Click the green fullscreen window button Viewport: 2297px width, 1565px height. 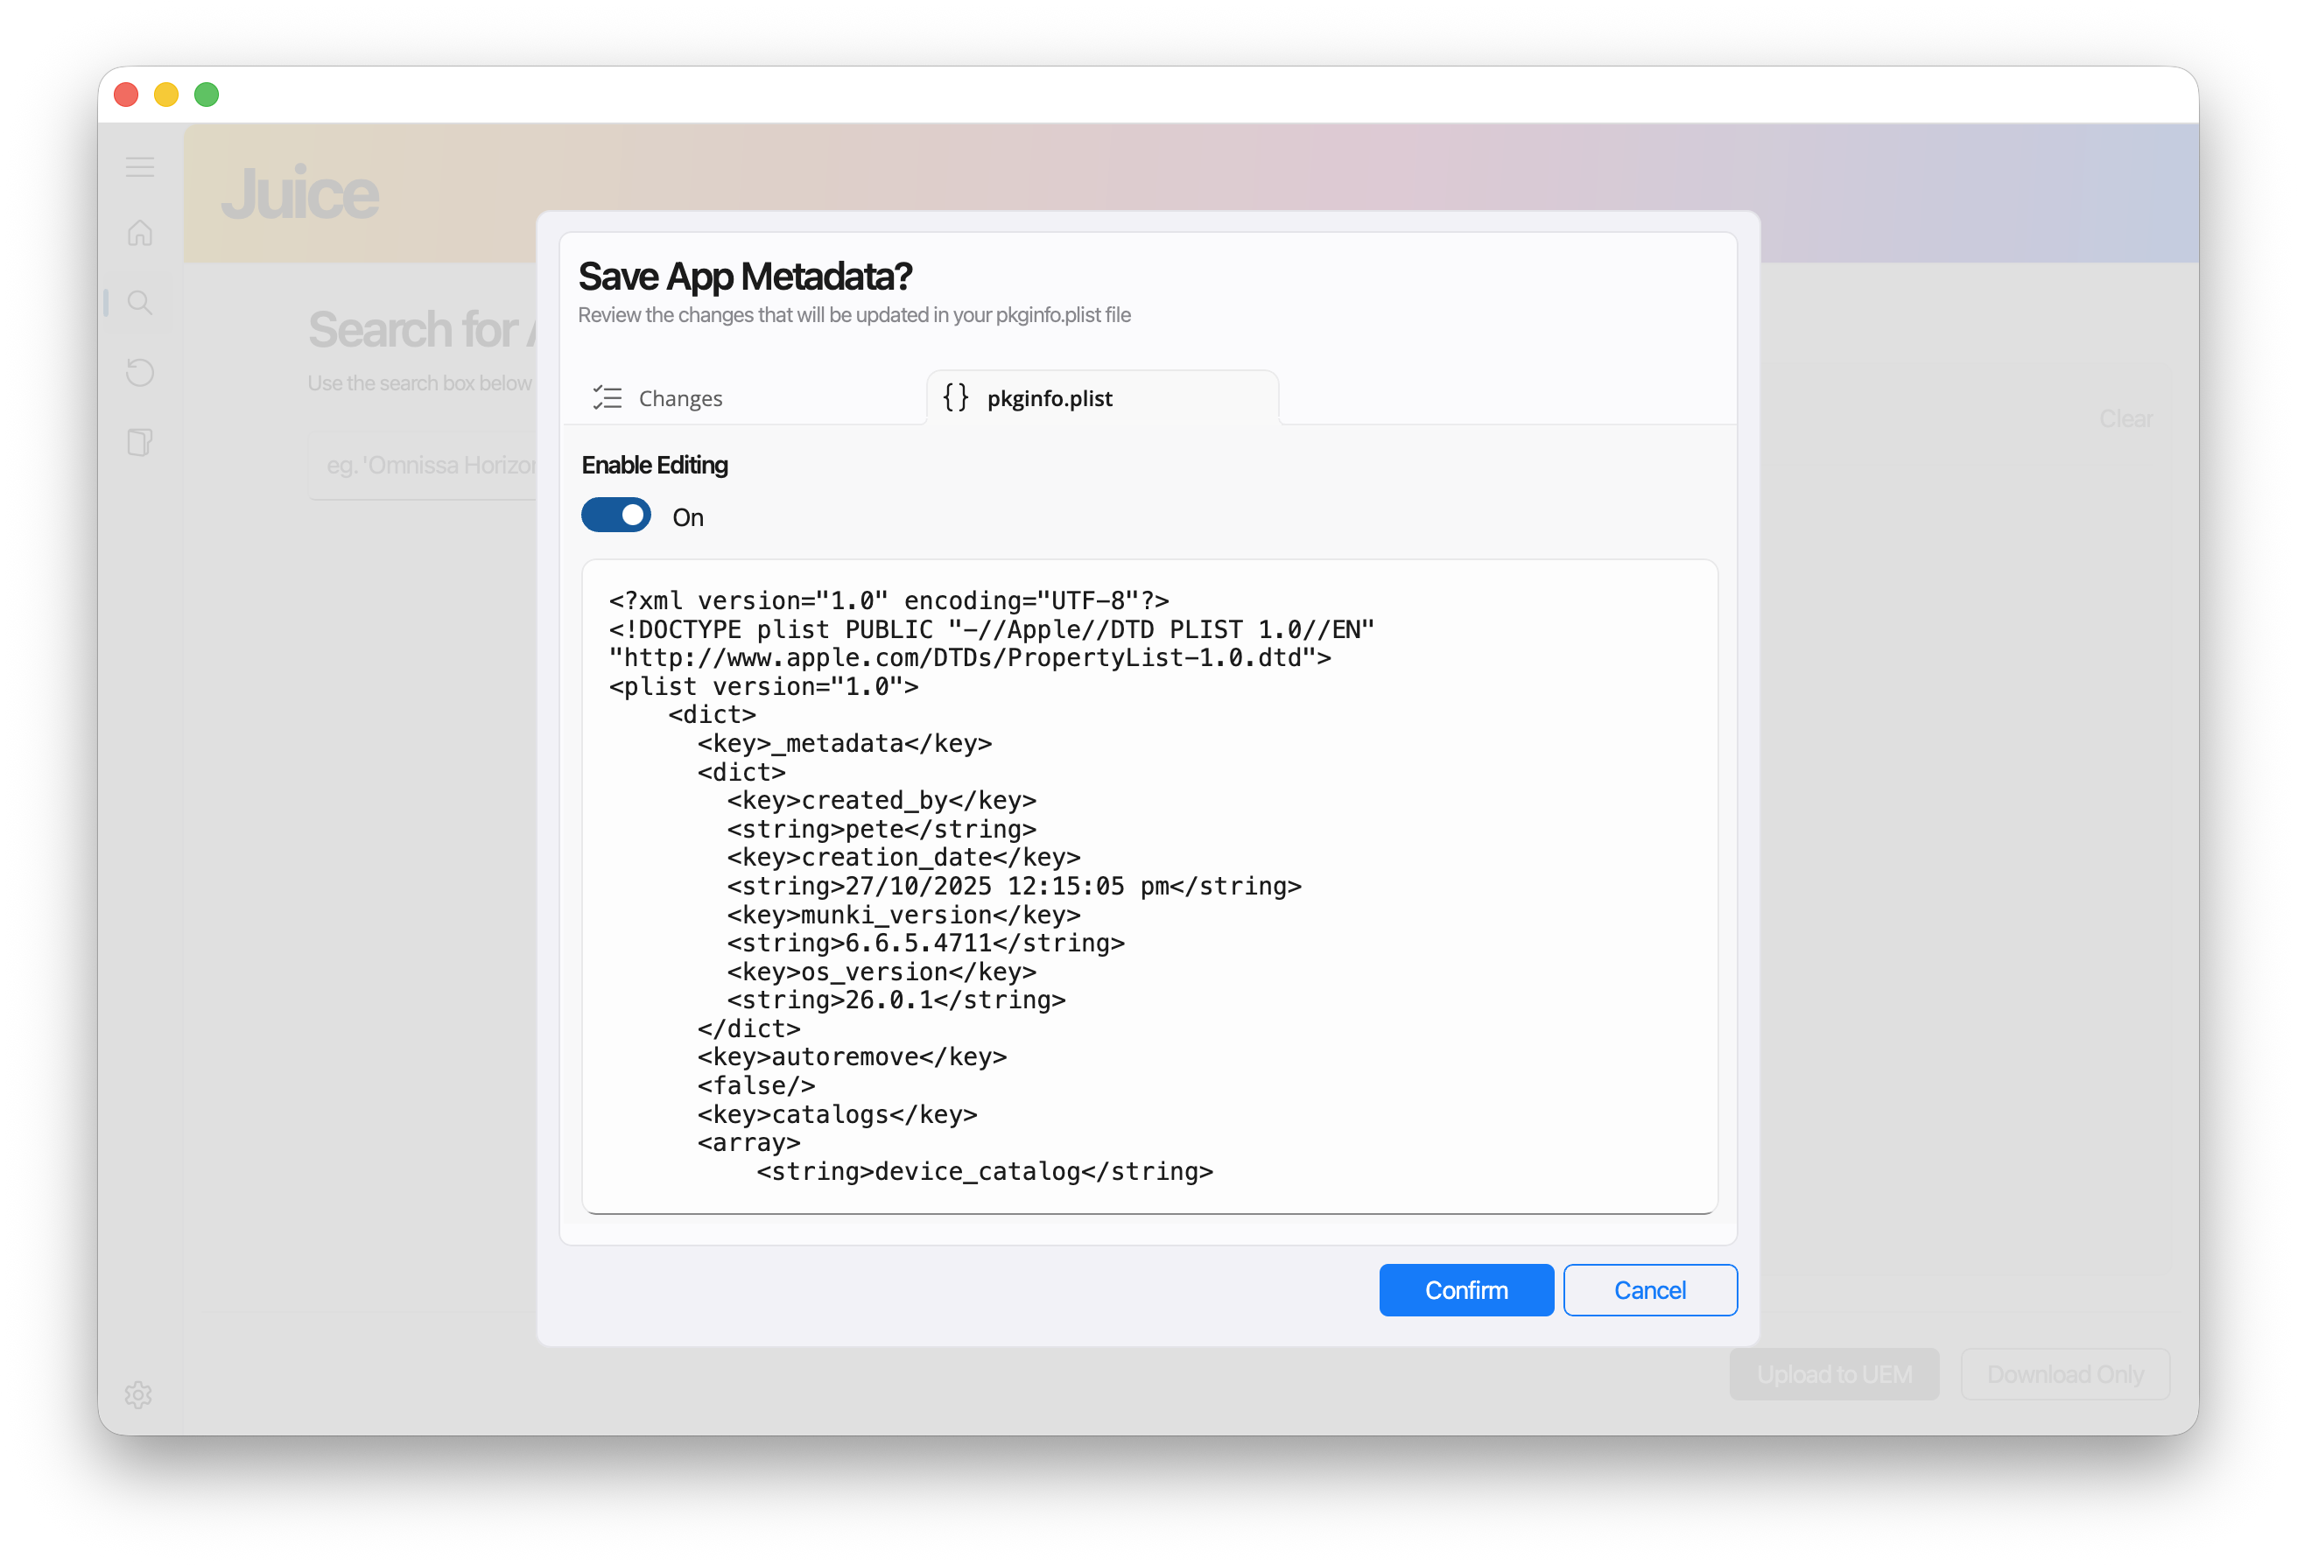(207, 95)
